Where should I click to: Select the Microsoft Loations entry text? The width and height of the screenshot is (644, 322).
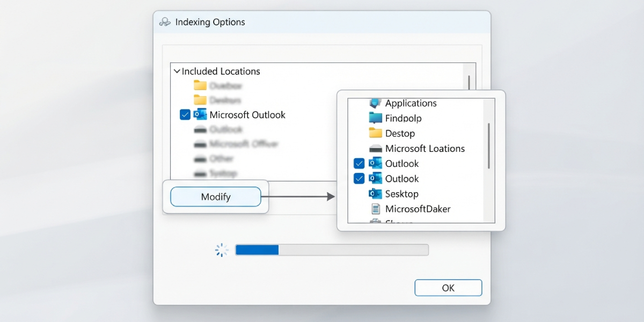425,149
